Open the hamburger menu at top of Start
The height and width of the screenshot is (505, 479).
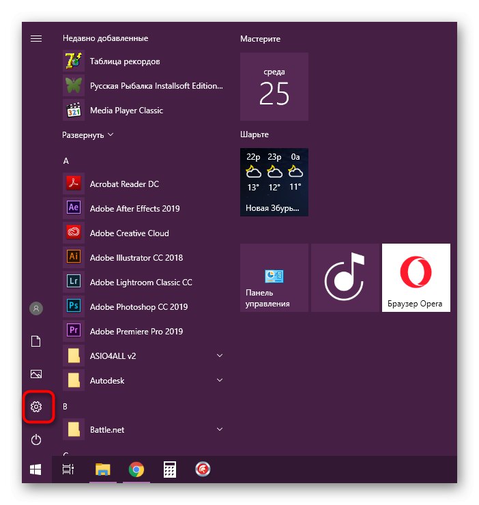point(36,39)
